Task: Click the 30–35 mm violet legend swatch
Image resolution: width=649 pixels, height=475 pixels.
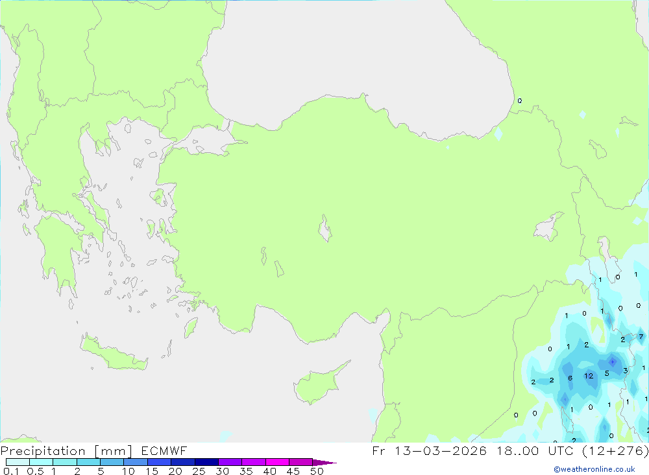Action: tap(230, 462)
